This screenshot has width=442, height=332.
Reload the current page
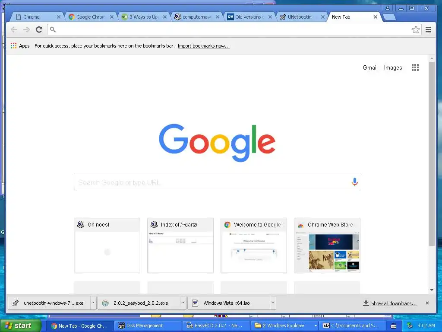pos(39,29)
